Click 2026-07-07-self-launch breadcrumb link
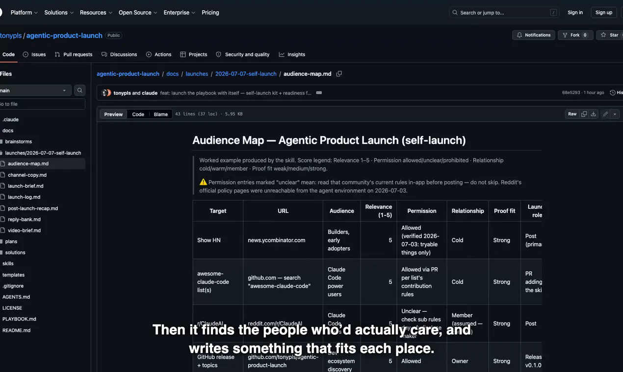The width and height of the screenshot is (623, 372). click(246, 74)
